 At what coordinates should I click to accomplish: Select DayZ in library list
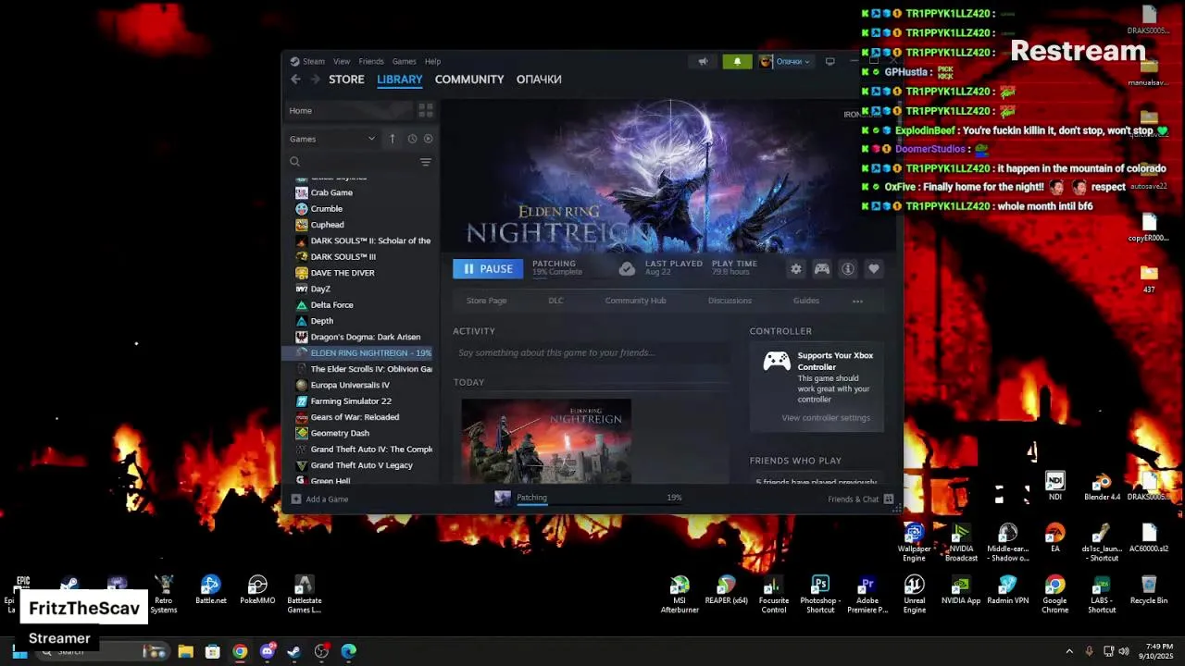[x=320, y=289]
